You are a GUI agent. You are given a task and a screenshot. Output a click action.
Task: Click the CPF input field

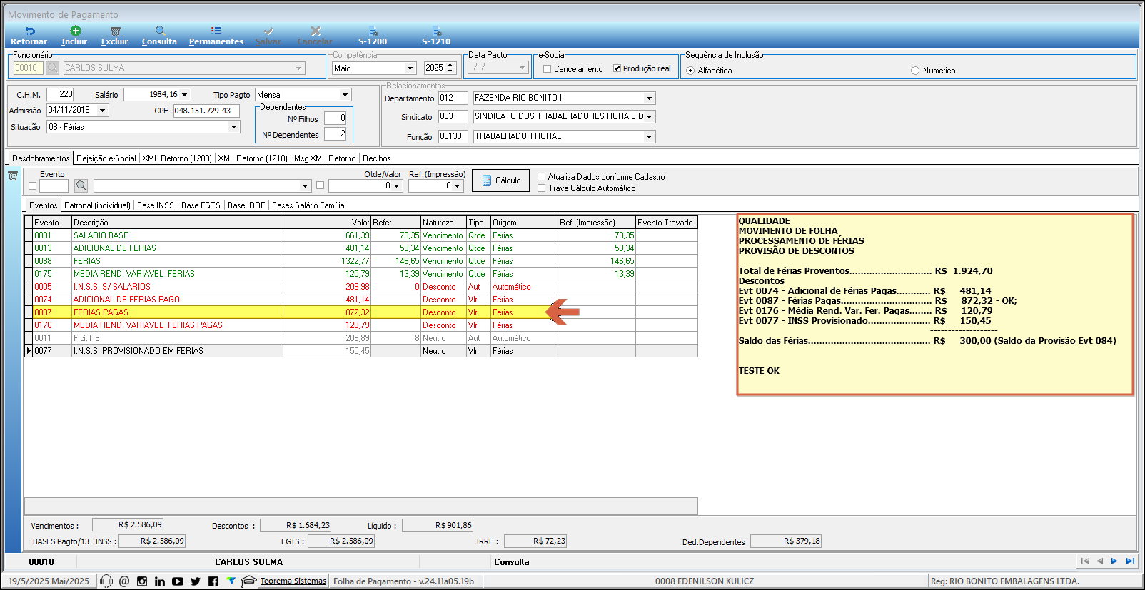206,111
